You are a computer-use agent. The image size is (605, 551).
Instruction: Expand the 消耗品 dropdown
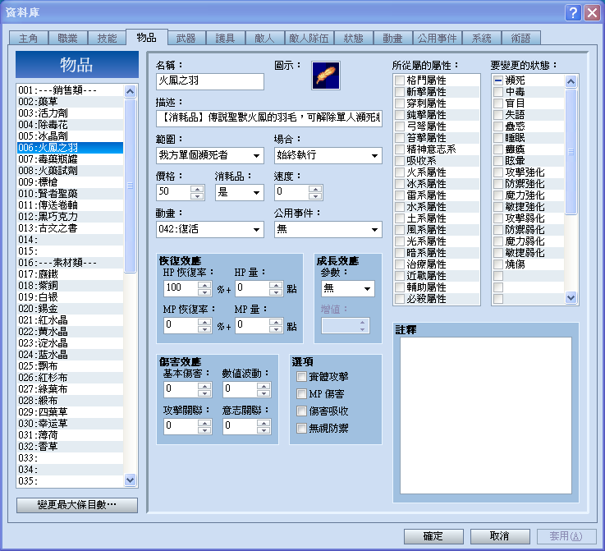point(239,192)
